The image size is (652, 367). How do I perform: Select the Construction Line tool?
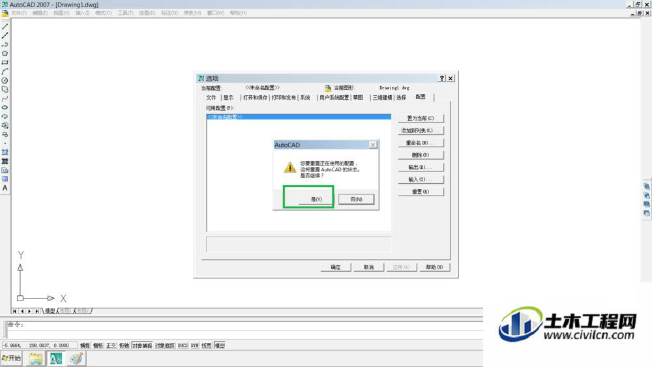[5, 36]
